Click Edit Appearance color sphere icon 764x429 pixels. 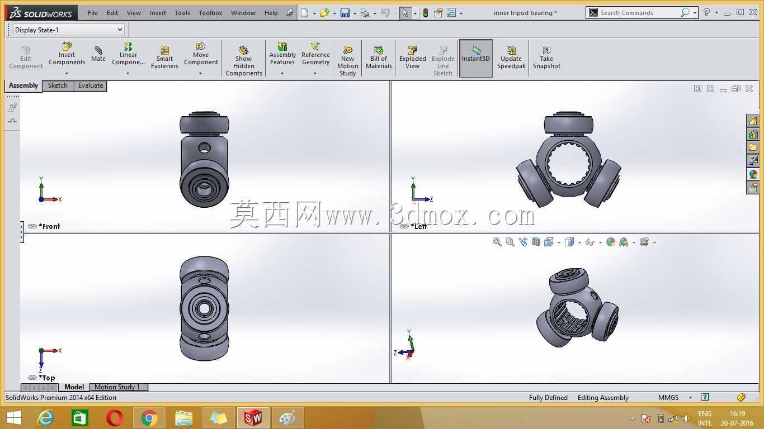610,242
